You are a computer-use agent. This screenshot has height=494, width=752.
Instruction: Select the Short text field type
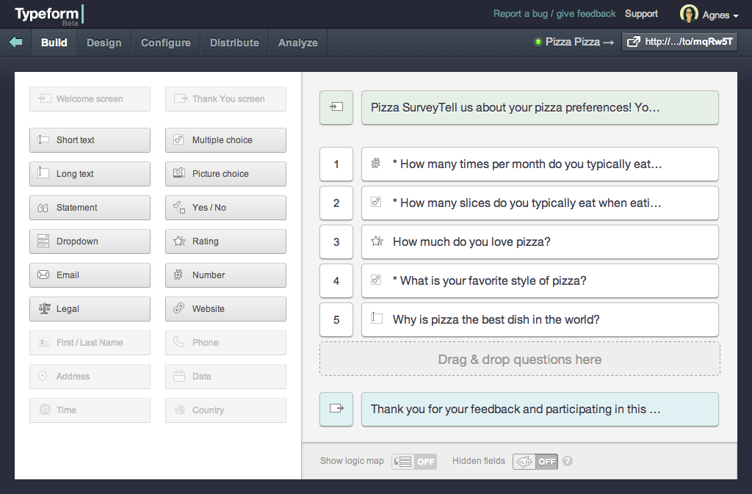(90, 140)
